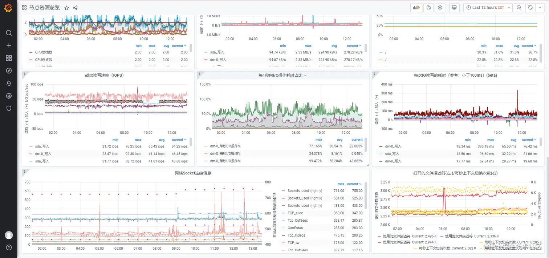Viewport: 549px width, 258px height.
Task: Click info icon on 网络Socket连接信息 panel
Action: click(x=24, y=171)
